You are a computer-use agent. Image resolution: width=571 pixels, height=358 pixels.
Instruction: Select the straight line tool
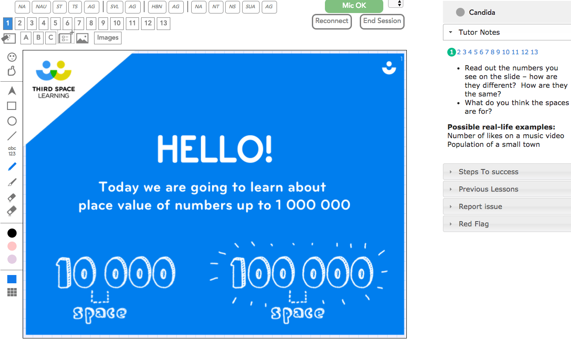[x=12, y=136]
